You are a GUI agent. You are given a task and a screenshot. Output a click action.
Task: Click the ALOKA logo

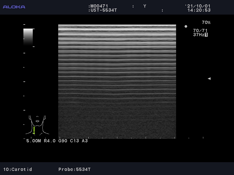pyautogui.click(x=14, y=7)
